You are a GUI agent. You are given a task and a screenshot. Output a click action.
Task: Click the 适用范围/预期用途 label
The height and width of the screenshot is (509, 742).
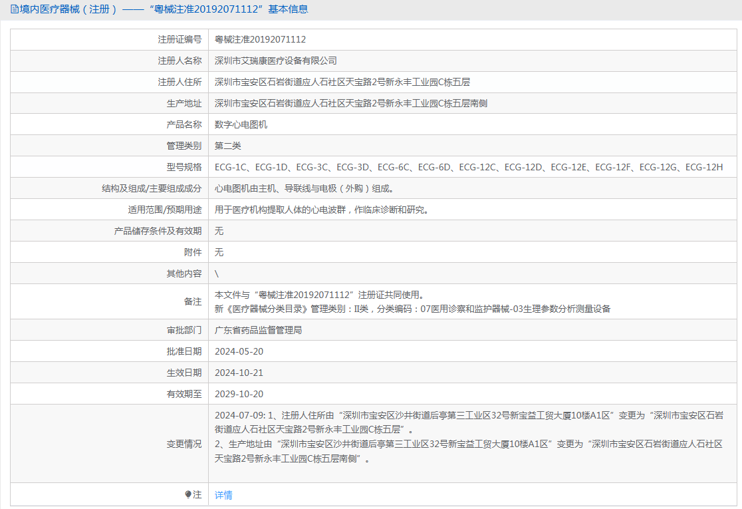pyautogui.click(x=165, y=210)
